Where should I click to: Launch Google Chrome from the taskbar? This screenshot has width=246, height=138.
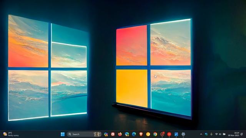(155, 134)
